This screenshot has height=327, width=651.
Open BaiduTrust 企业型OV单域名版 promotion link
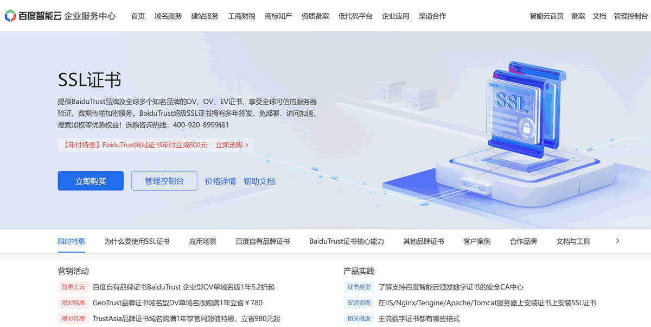pyautogui.click(x=183, y=287)
